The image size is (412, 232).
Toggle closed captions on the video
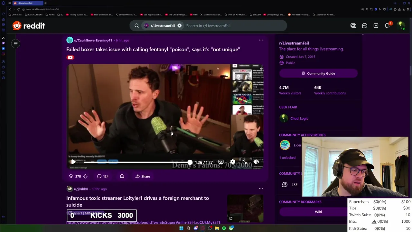(221, 162)
